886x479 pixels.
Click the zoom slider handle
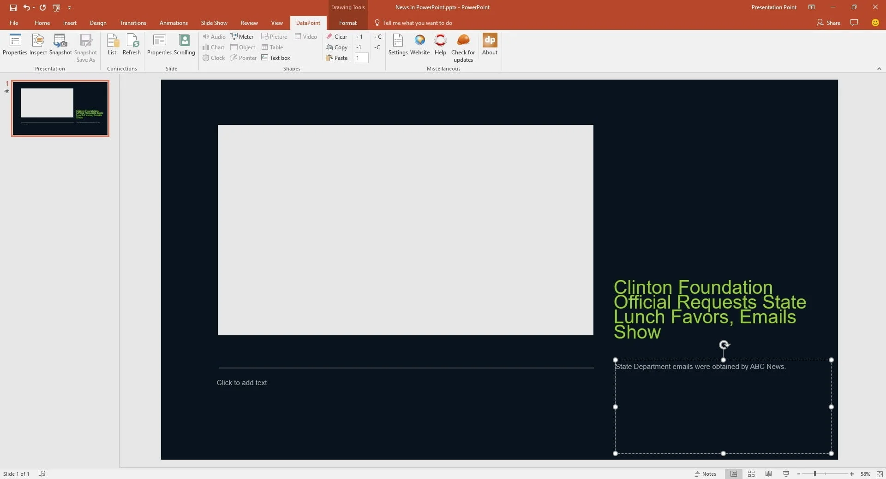[815, 474]
